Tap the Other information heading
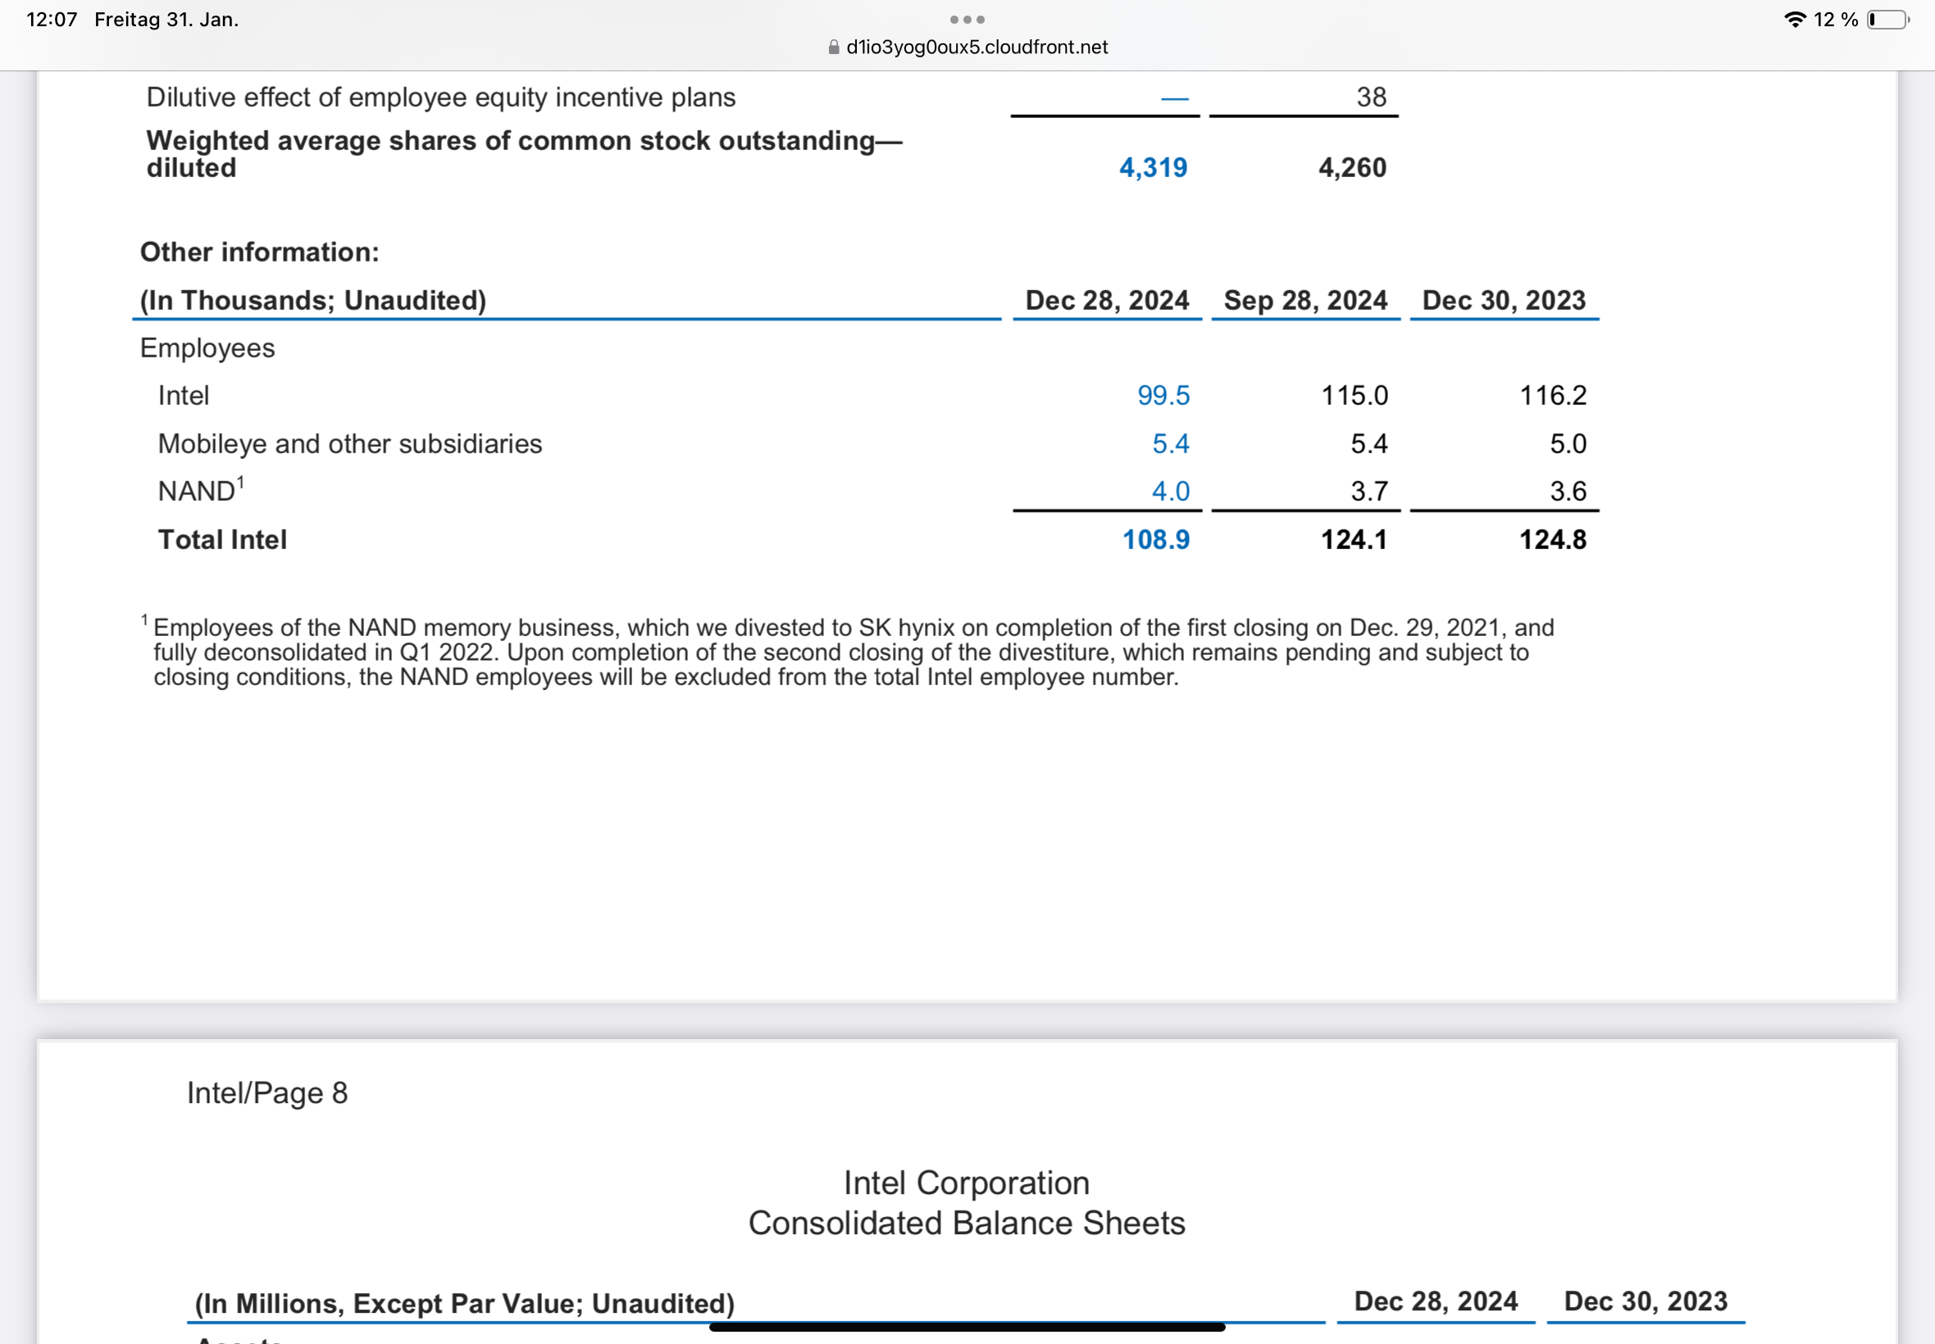This screenshot has height=1344, width=1935. (x=259, y=252)
